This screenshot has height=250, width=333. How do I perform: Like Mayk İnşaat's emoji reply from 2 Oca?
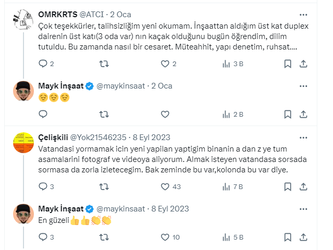165,114
